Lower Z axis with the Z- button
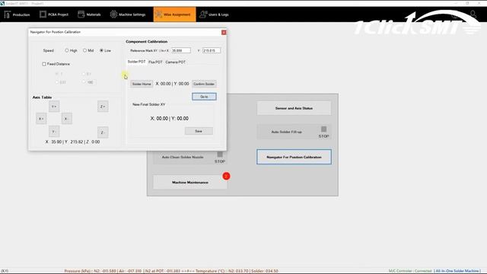Screen dimensions: 487x274 click(103, 132)
